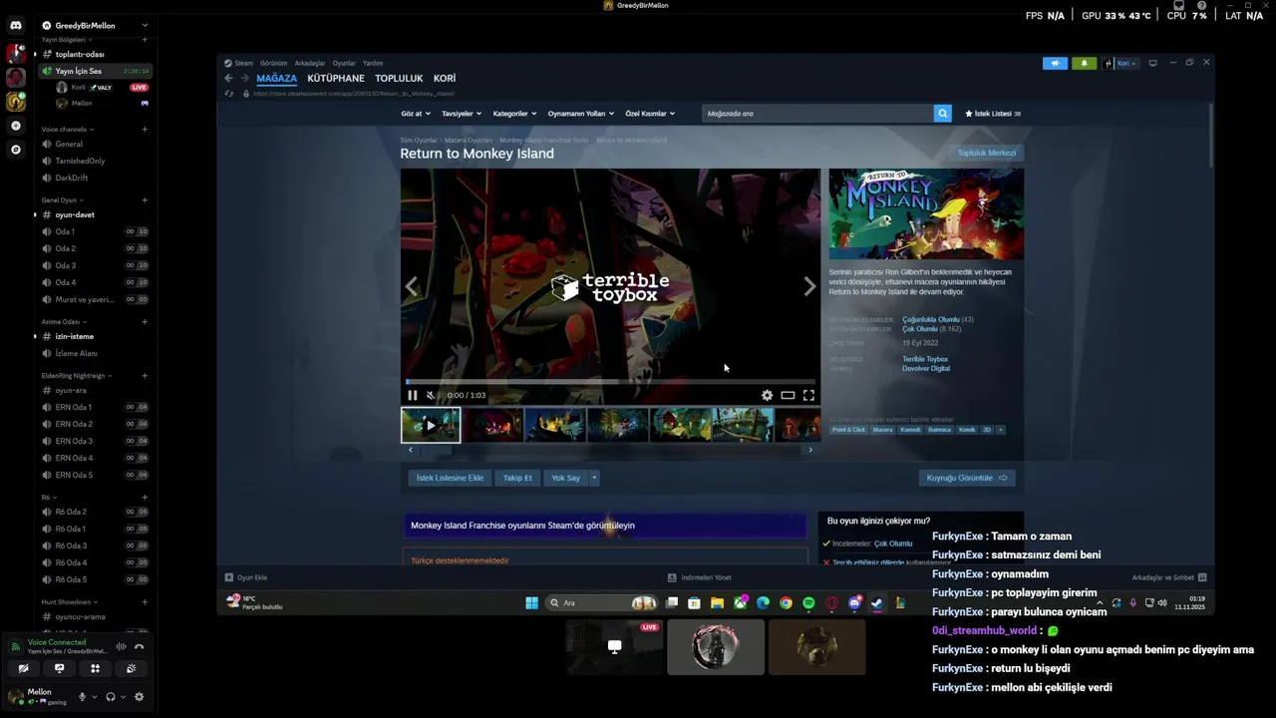Join the TarnishedOnly voice channel

(x=80, y=161)
